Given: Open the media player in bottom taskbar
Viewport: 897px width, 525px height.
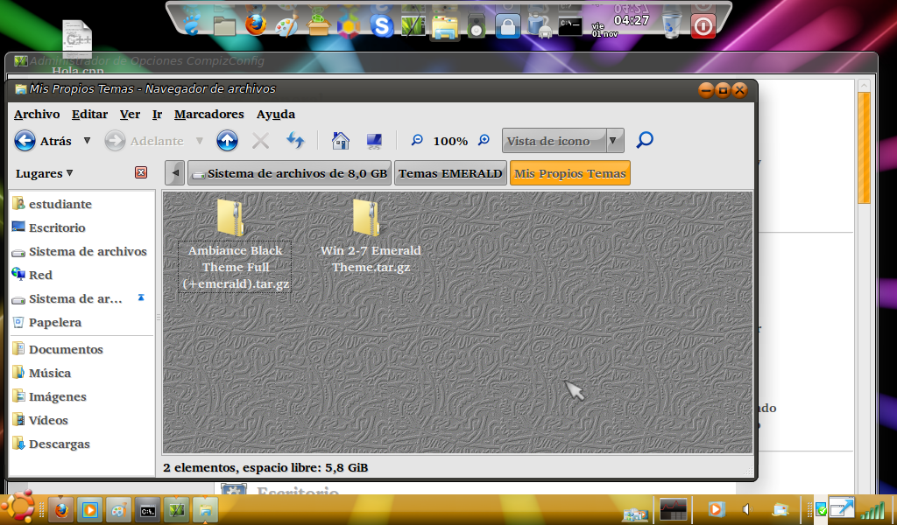Looking at the screenshot, I should [x=90, y=509].
